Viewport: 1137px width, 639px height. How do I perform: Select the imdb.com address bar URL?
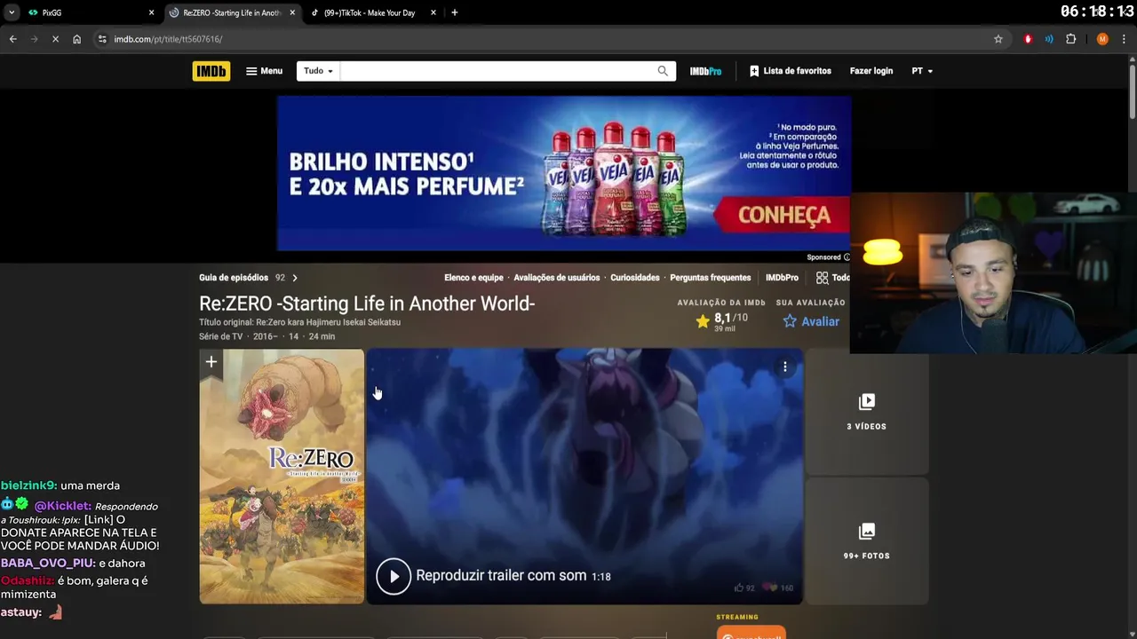point(168,39)
